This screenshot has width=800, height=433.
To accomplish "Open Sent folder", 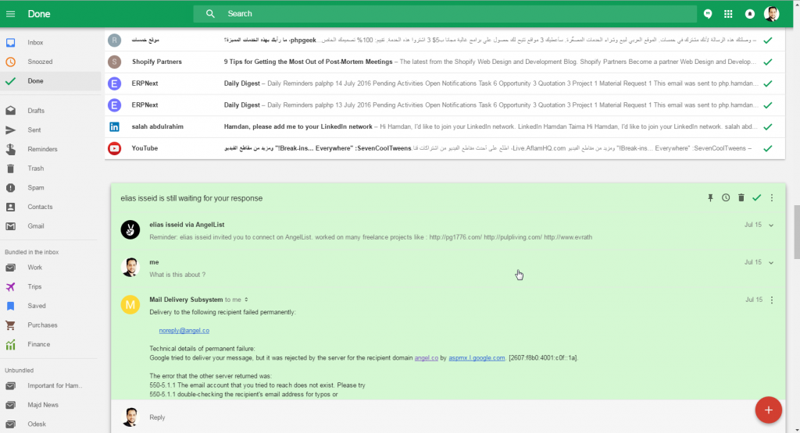I will (x=51, y=130).
